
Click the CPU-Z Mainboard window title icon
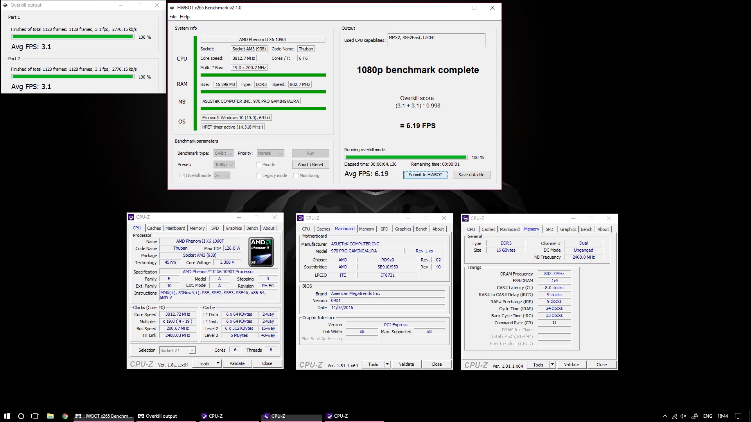click(300, 218)
